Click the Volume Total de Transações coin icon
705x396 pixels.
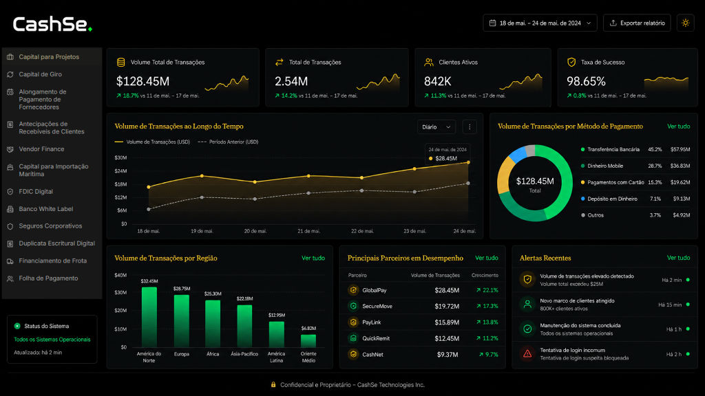coord(121,63)
